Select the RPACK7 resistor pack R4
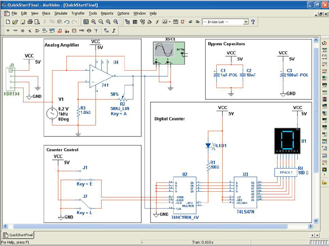329x246 pixels. point(286,173)
